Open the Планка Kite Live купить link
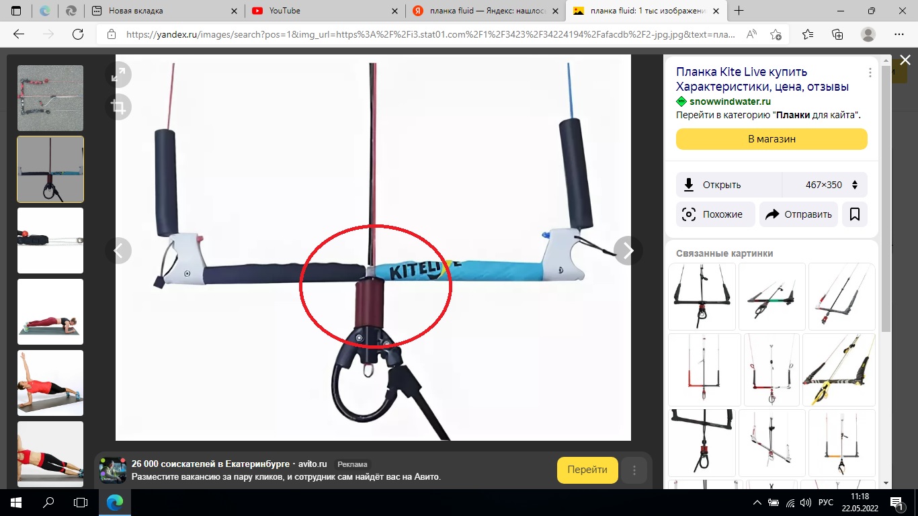The image size is (918, 516). 762,79
